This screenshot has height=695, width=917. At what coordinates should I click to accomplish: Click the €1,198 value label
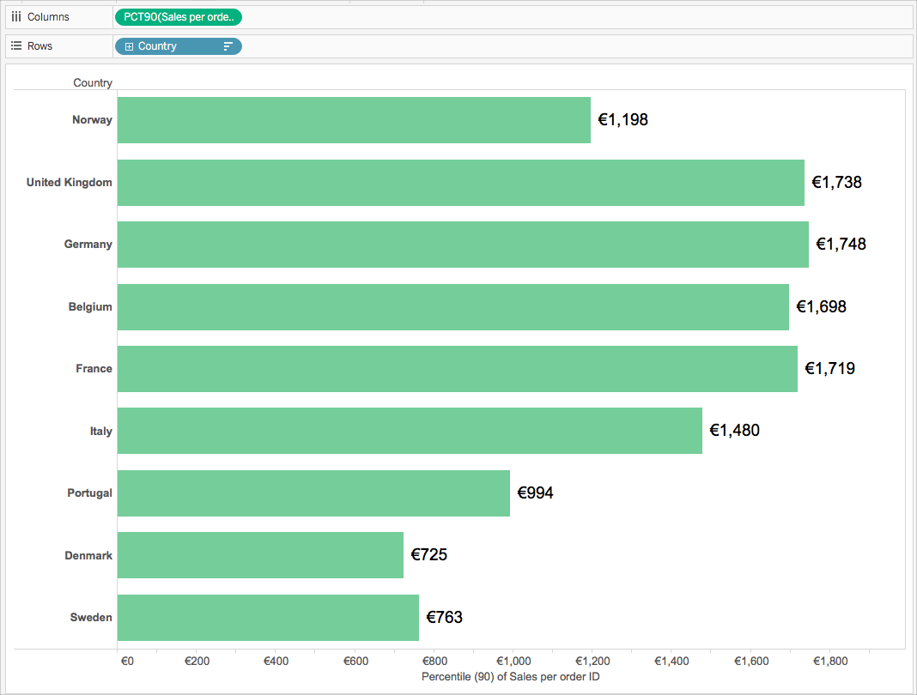point(622,120)
